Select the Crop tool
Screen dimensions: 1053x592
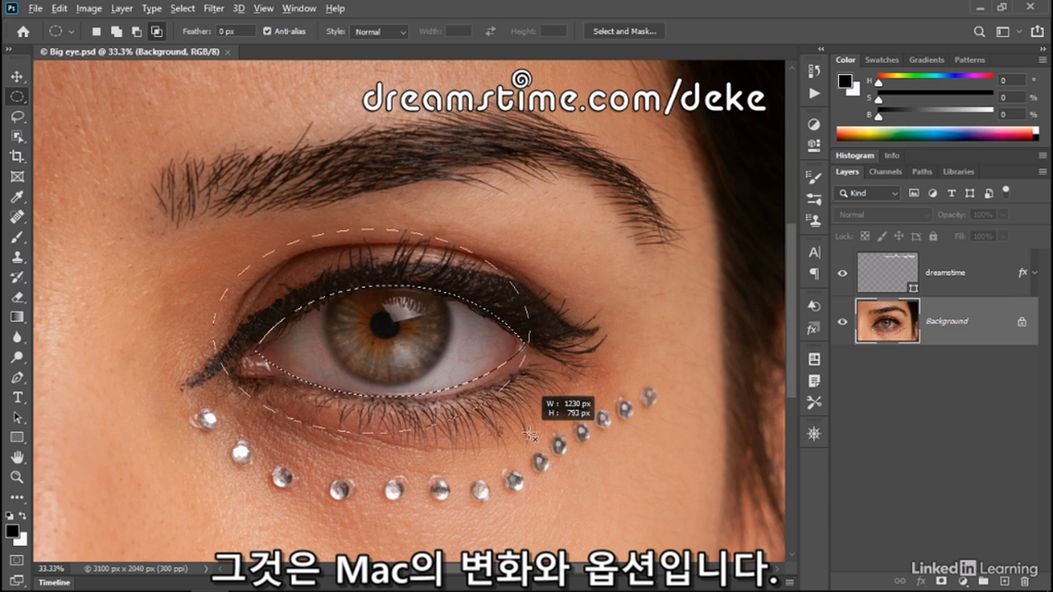point(16,156)
